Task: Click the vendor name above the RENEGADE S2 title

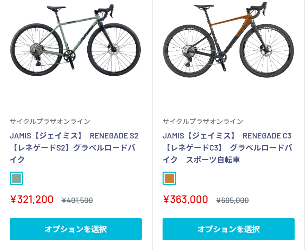Action: pos(50,121)
